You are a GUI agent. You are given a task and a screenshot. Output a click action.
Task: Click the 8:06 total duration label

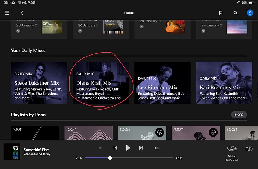coord(179,158)
